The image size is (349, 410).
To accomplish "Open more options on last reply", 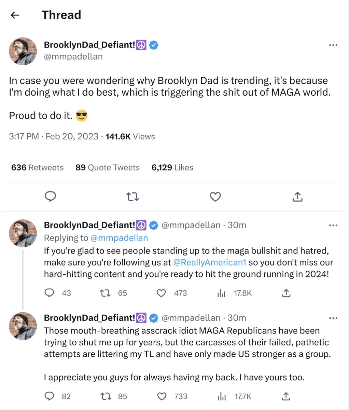I will 333,318.
